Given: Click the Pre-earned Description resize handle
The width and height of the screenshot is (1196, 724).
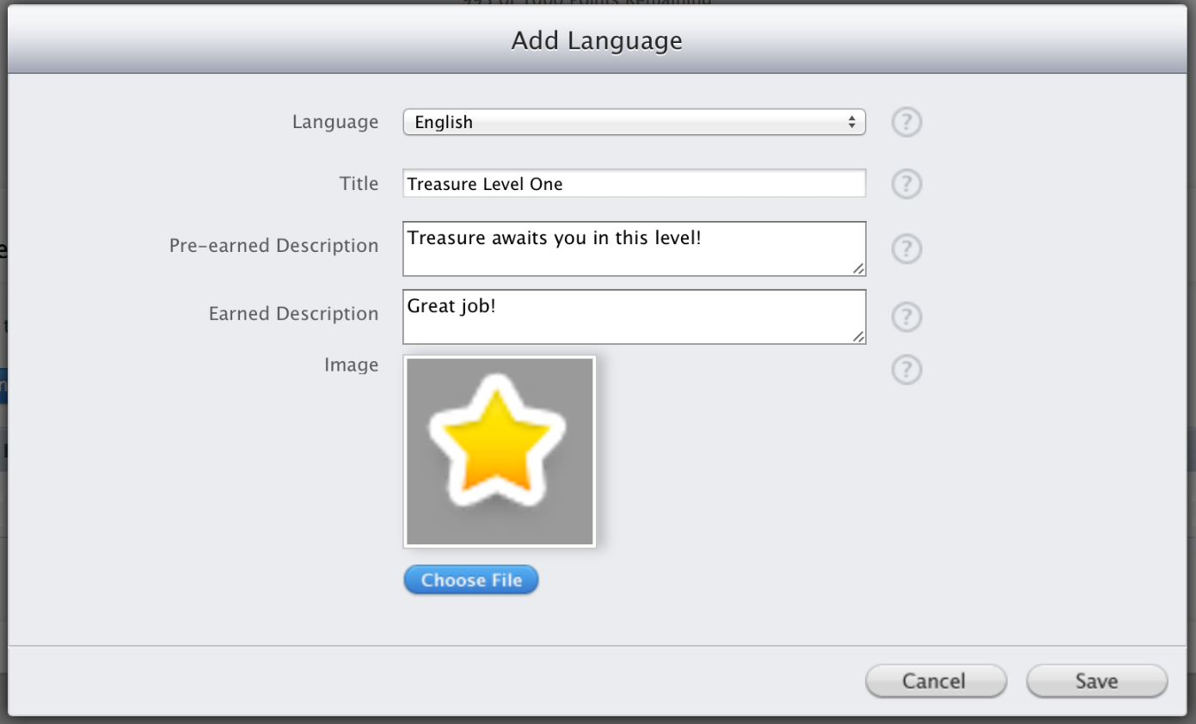Looking at the screenshot, I should pos(858,268).
